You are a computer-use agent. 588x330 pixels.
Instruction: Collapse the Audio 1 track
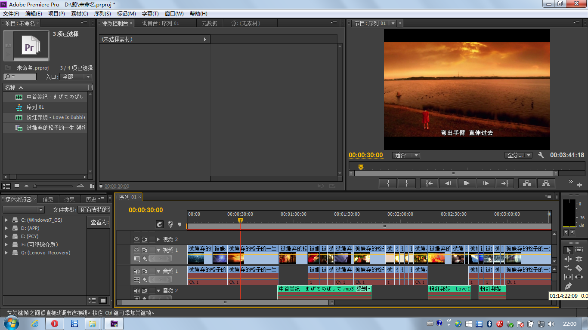[x=158, y=272]
